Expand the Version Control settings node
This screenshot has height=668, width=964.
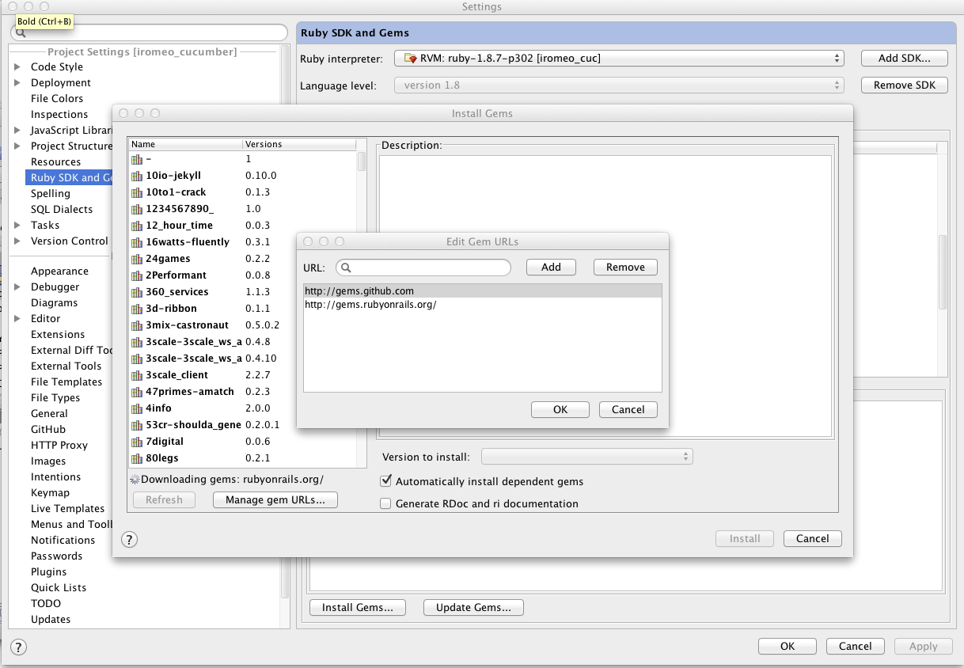17,241
